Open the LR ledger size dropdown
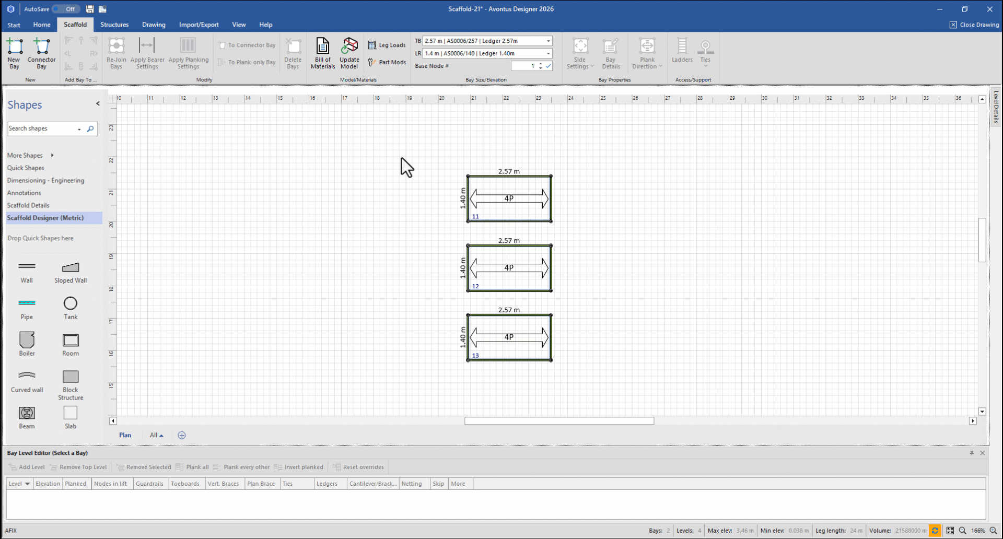Viewport: 1003px width, 539px height. (x=549, y=53)
